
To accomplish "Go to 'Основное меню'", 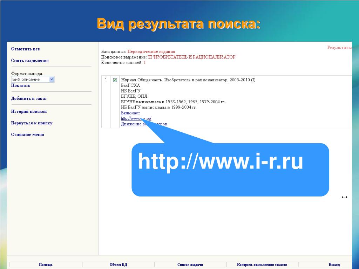I will click(27, 134).
